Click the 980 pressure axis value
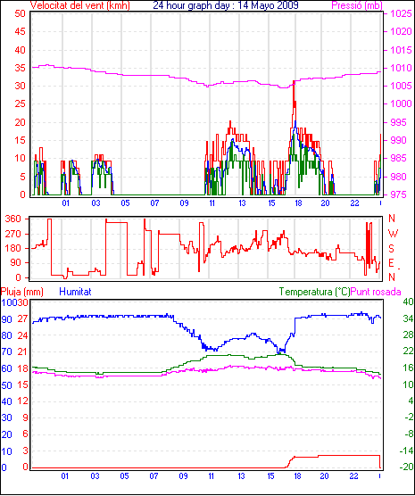Viewport: 415px width, 496px height. [x=399, y=177]
